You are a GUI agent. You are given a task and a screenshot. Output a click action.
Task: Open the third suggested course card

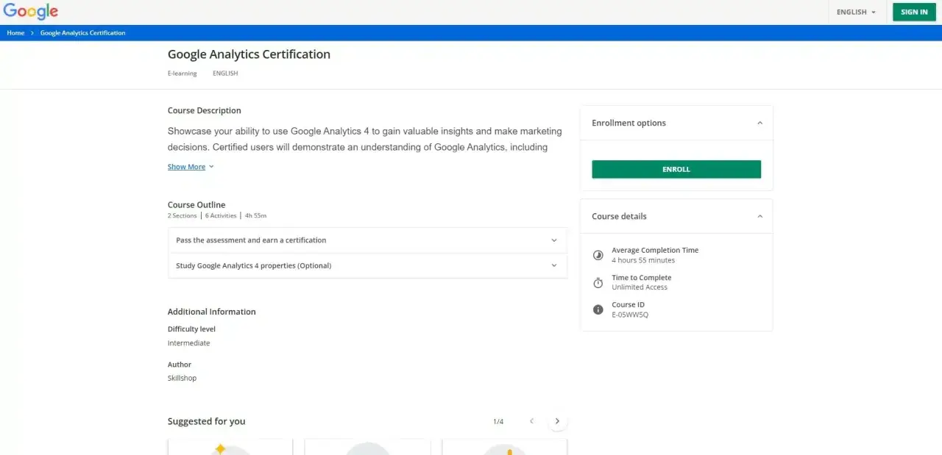(505, 447)
